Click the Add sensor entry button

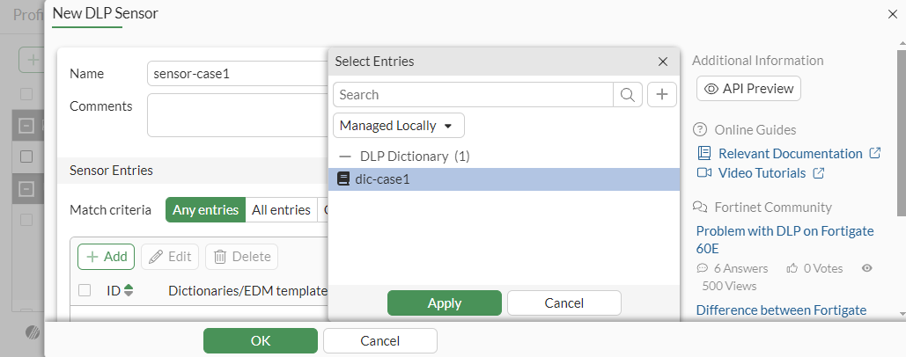(106, 257)
